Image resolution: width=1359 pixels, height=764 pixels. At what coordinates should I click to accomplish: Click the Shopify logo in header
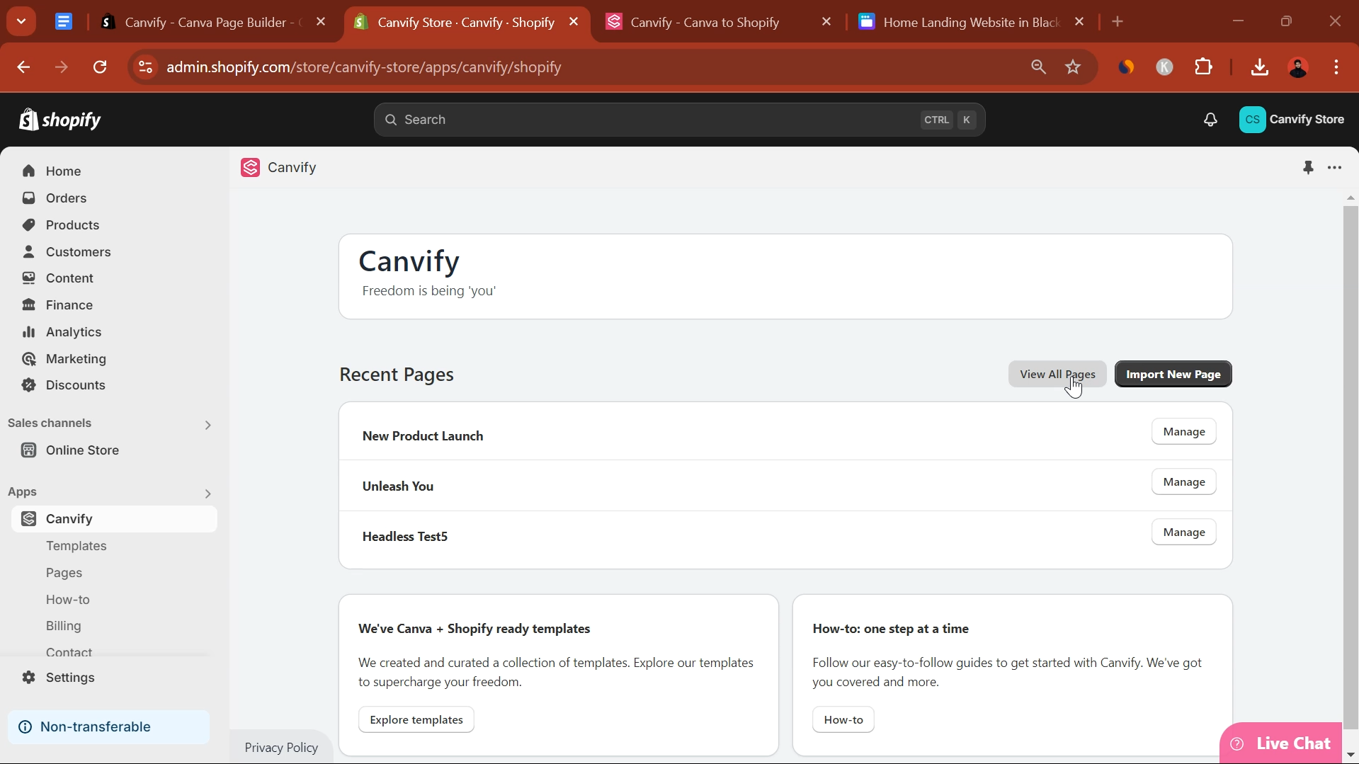[60, 120]
